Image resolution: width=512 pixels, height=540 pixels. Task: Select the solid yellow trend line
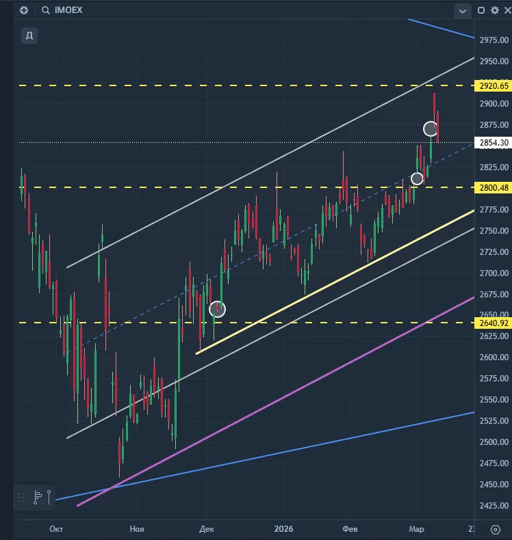pos(335,282)
